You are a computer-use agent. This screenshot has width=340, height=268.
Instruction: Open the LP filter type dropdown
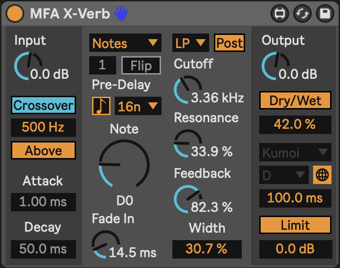[191, 42]
